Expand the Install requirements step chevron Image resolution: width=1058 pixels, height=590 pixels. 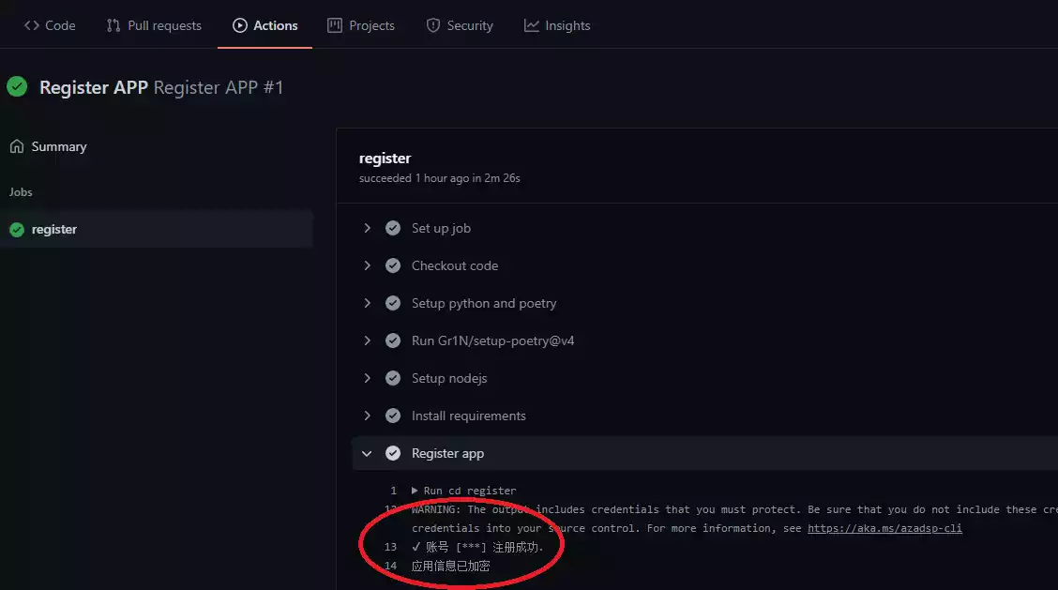pyautogui.click(x=367, y=416)
